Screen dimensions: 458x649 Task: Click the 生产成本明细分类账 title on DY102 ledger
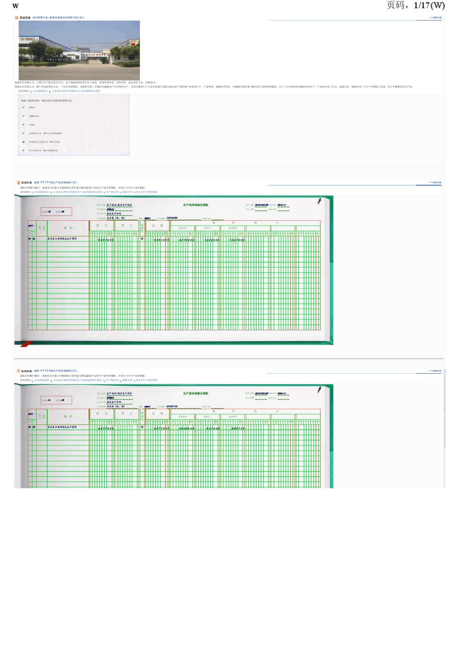[x=196, y=394]
